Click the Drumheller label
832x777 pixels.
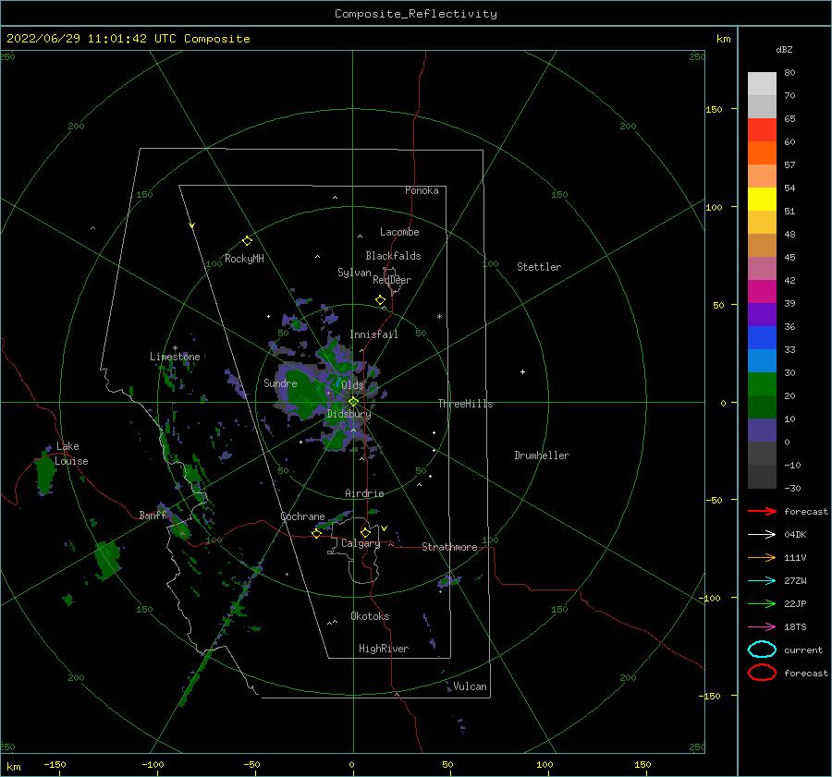542,455
